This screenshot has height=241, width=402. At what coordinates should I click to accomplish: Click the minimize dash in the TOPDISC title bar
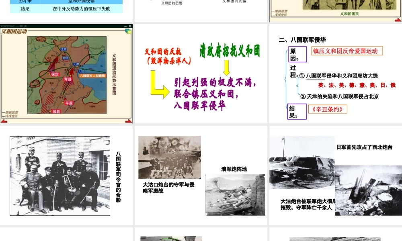[x=125, y=26]
